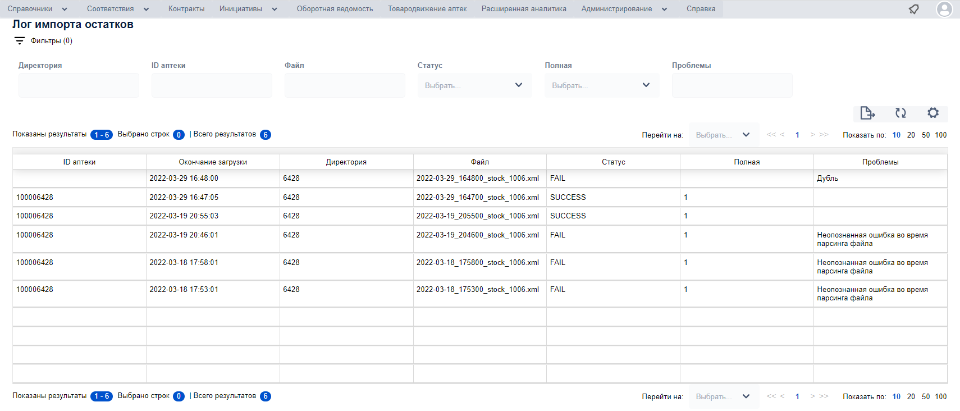Click the Проблемы filter input
Screen dimensions: 960x411
(732, 85)
